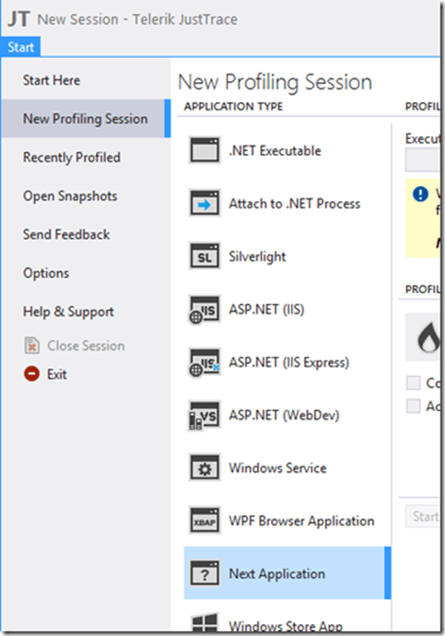Screen dimensions: 445x636
Task: Open the Options page
Action: click(46, 273)
